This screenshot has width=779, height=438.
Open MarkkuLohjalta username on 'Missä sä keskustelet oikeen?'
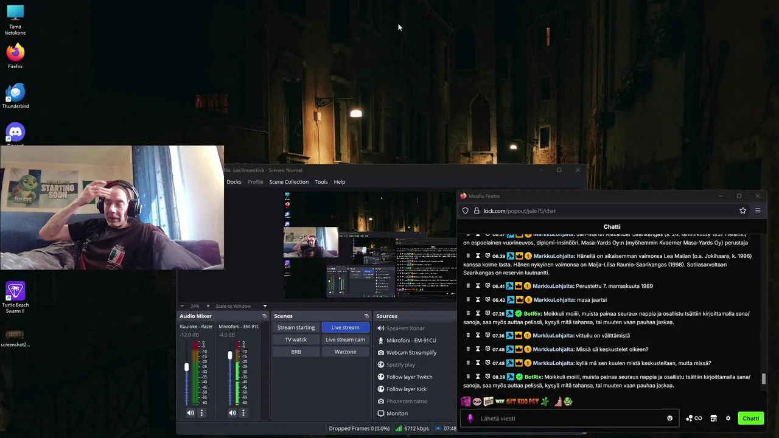[553, 349]
